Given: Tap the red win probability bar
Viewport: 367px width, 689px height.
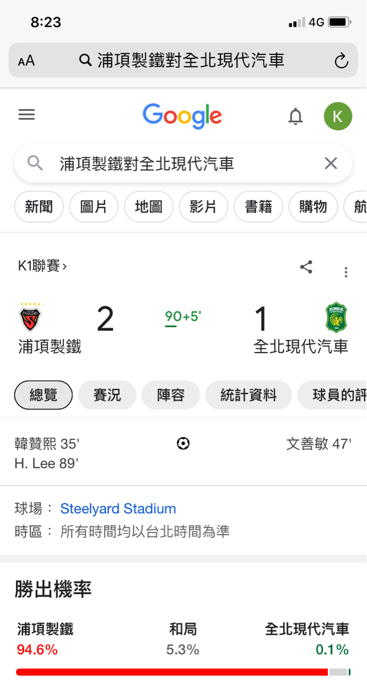Looking at the screenshot, I should tap(172, 672).
